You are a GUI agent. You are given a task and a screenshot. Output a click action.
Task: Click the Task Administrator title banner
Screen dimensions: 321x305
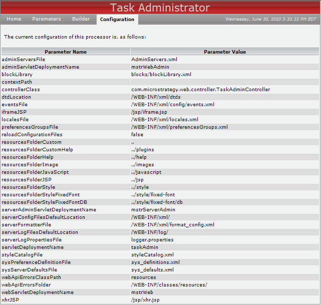[160, 8]
